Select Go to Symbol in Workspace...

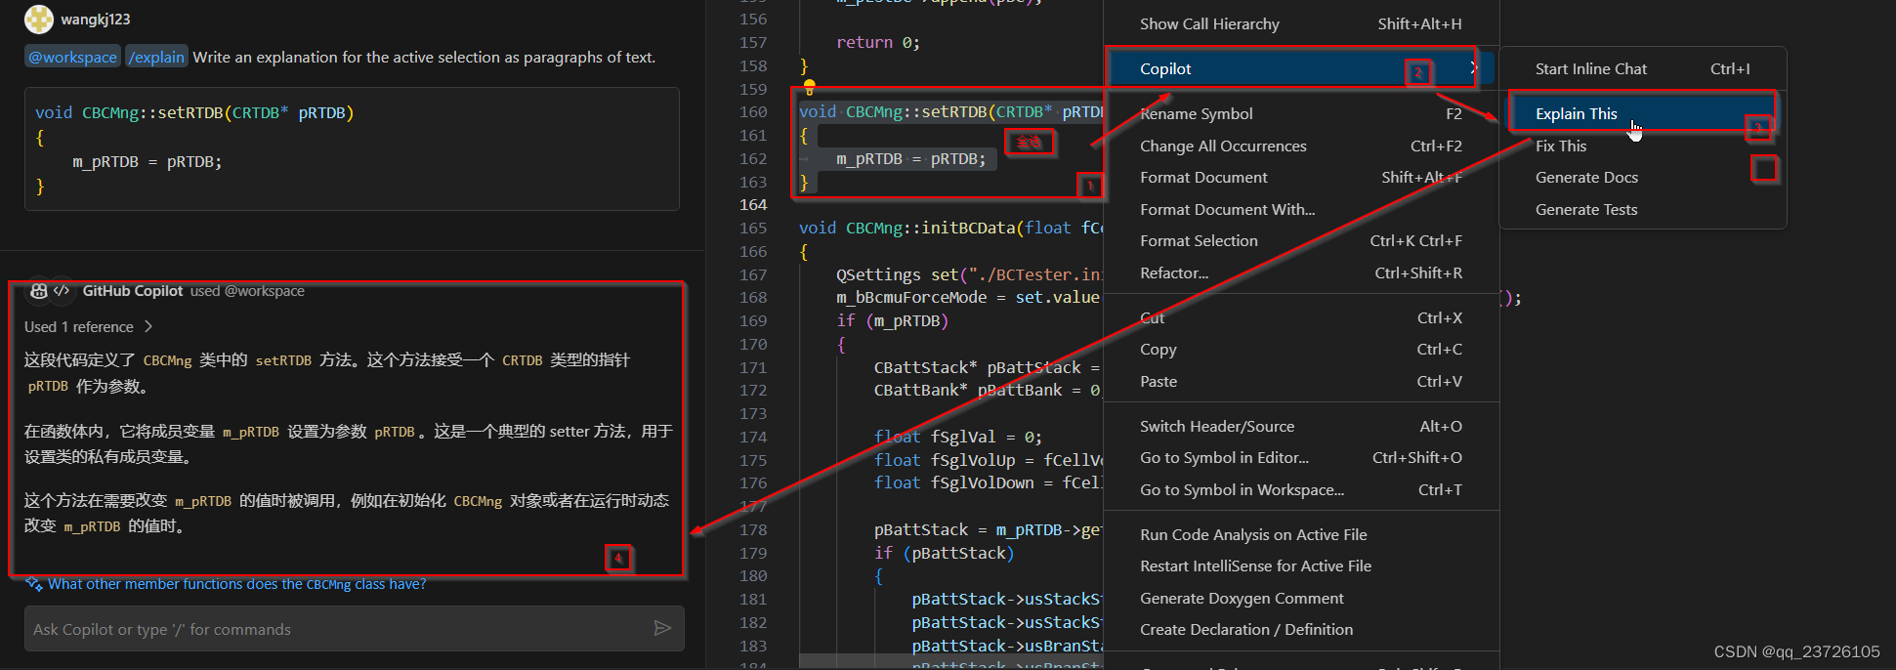(1301, 489)
